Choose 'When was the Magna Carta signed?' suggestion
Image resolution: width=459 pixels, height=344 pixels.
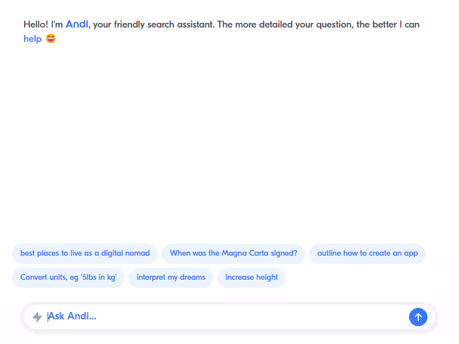234,253
